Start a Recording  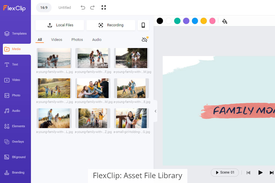coord(111,25)
